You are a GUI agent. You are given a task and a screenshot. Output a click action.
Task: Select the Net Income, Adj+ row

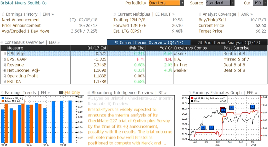134,70
